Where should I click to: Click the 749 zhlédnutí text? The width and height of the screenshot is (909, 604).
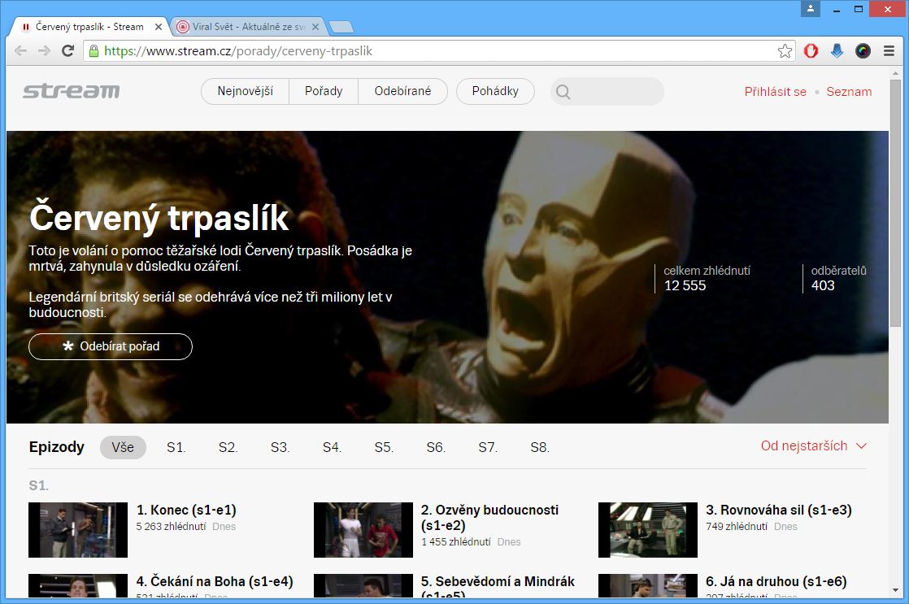click(737, 526)
